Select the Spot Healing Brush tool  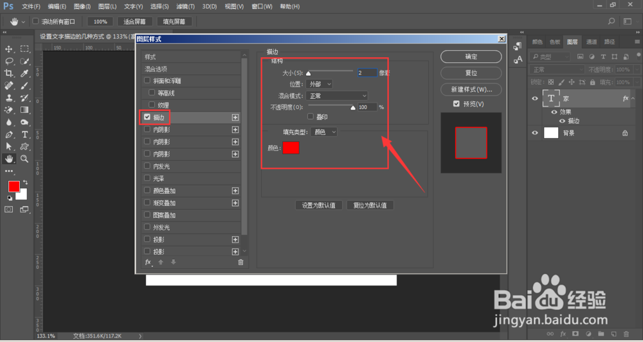[8, 85]
